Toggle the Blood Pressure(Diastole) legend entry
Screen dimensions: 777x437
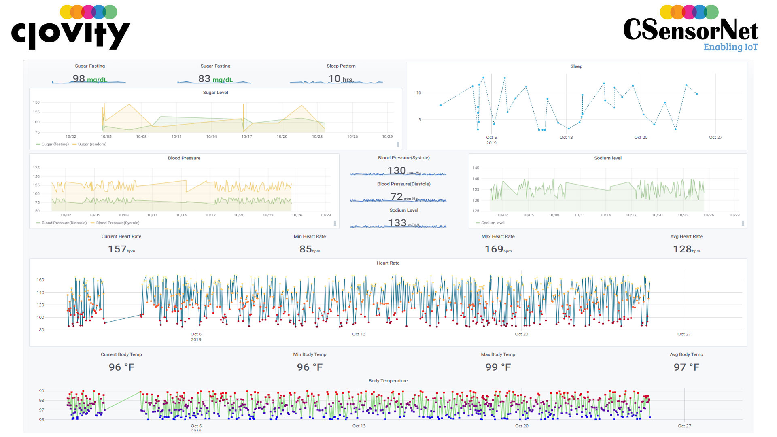point(61,223)
